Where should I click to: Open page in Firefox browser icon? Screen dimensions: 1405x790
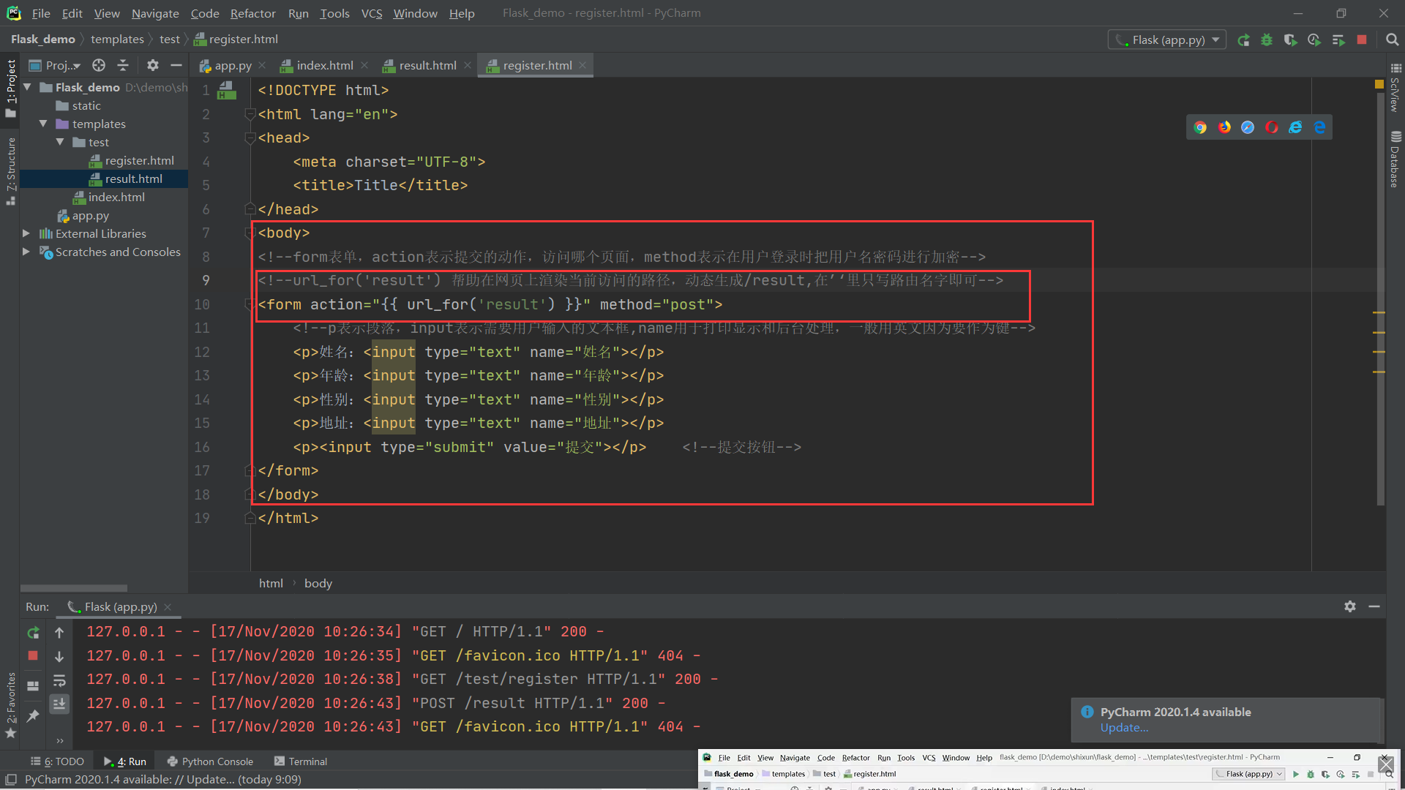coord(1224,127)
